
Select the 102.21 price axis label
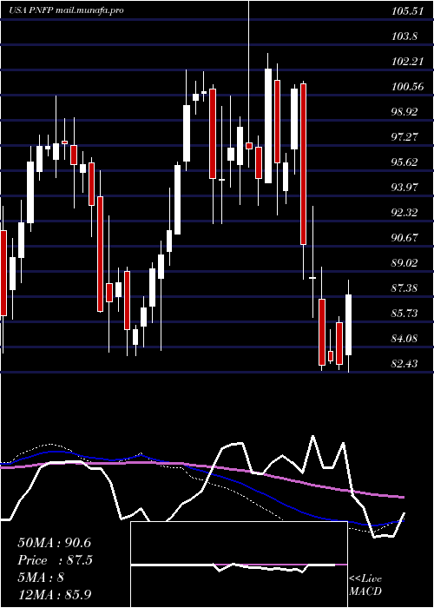point(407,62)
